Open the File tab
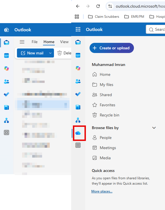Viewport: 165px width, 210px height. 34,42
